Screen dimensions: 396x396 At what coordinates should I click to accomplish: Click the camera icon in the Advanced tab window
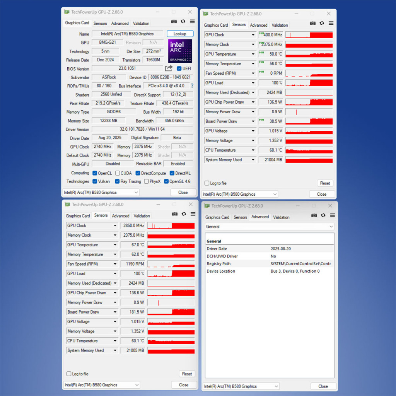(314, 215)
